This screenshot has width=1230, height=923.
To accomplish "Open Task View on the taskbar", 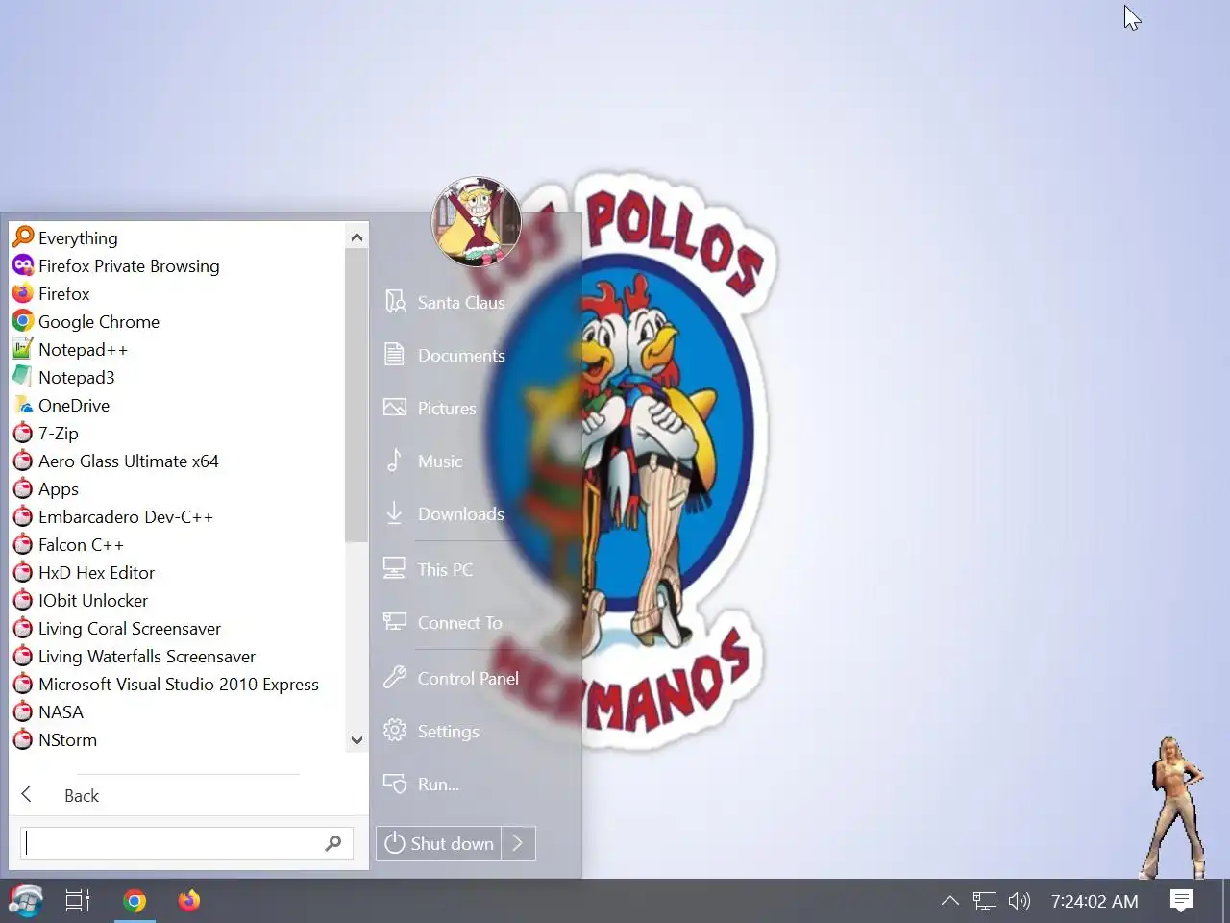I will click(78, 901).
